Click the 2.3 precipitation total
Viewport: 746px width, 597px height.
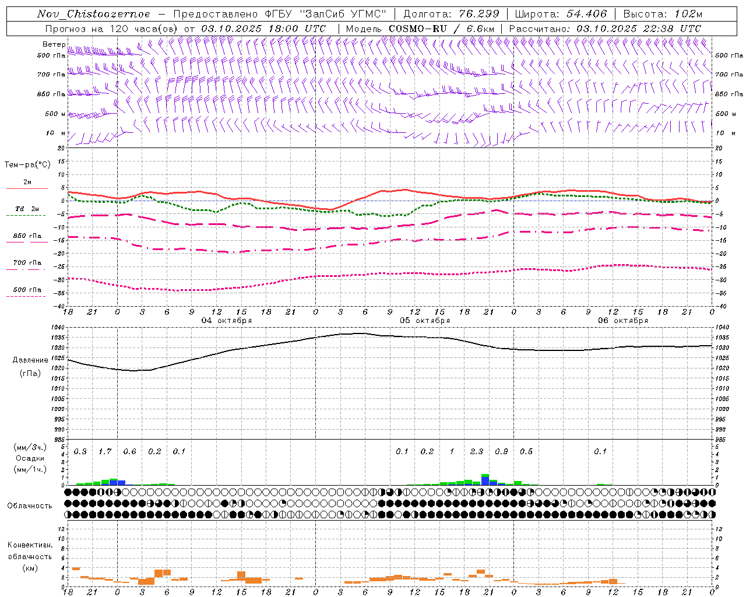pyautogui.click(x=477, y=452)
